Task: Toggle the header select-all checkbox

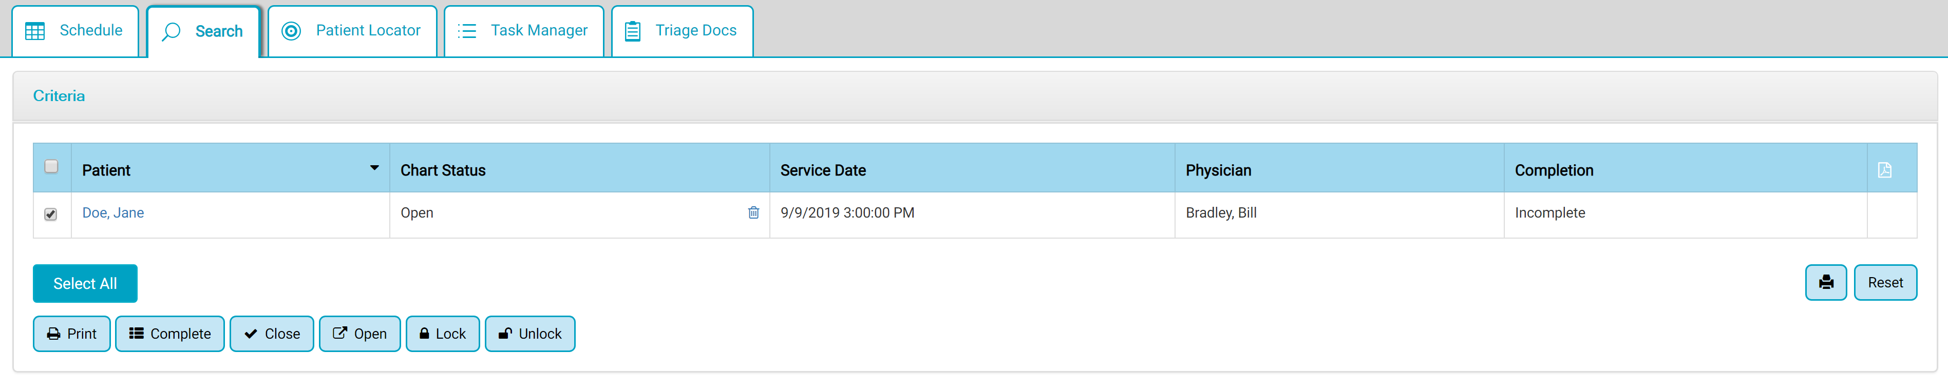Action: pyautogui.click(x=51, y=166)
